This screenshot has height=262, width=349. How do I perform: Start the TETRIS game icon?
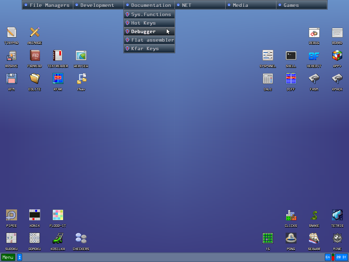tap(337, 215)
